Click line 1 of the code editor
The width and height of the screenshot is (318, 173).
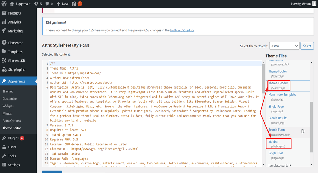tap(156, 63)
